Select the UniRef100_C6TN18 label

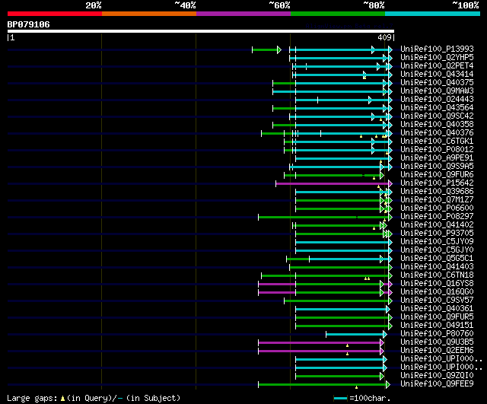(437, 275)
